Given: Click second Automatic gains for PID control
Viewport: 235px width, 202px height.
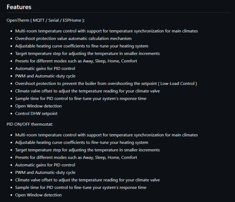Looking at the screenshot, I should coord(45,165).
